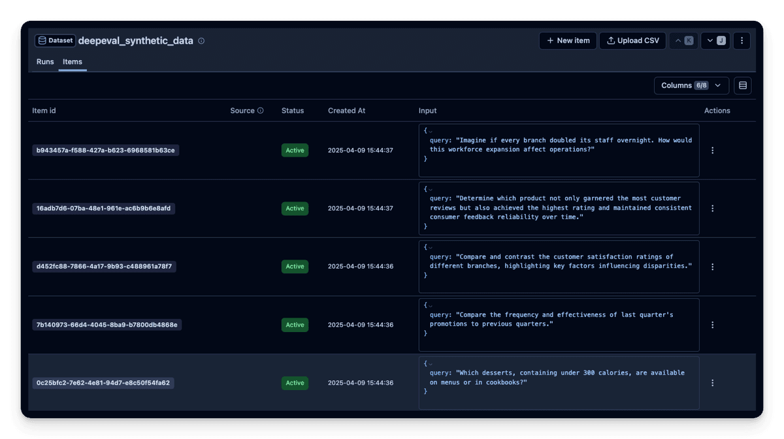
Task: Click the Item id column header
Action: 44,111
